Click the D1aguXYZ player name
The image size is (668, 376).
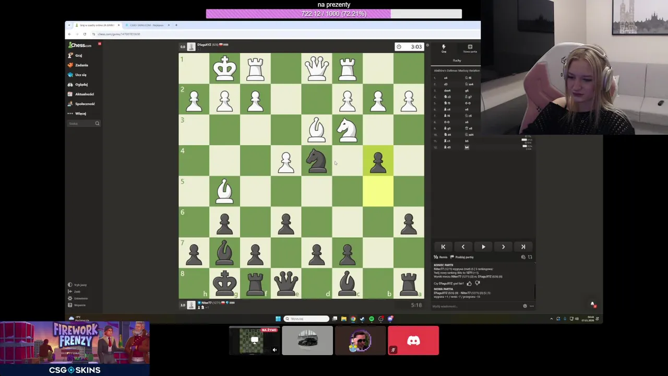pyautogui.click(x=204, y=45)
